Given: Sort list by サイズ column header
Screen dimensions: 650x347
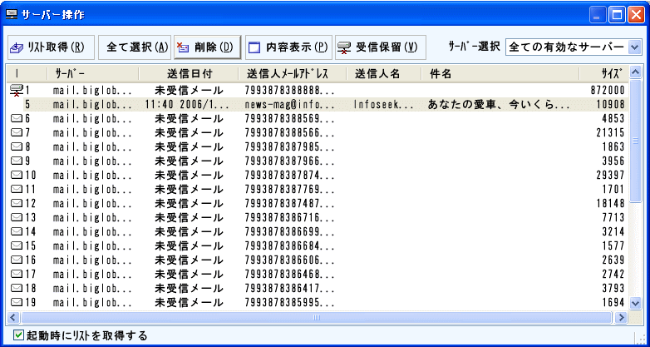Looking at the screenshot, I should [613, 74].
